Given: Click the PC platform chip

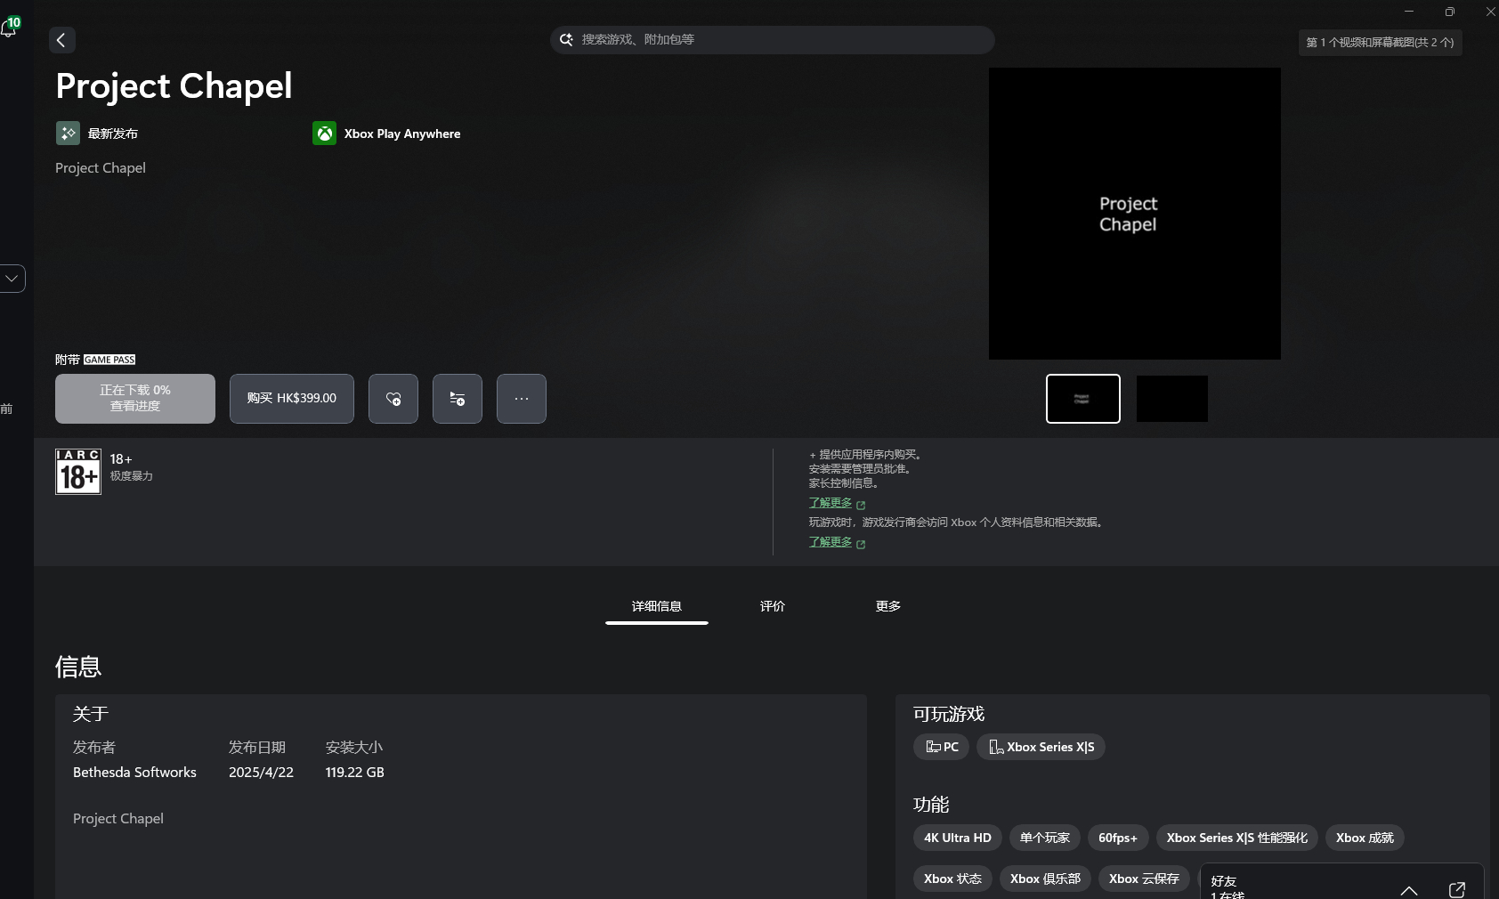Looking at the screenshot, I should pyautogui.click(x=942, y=747).
